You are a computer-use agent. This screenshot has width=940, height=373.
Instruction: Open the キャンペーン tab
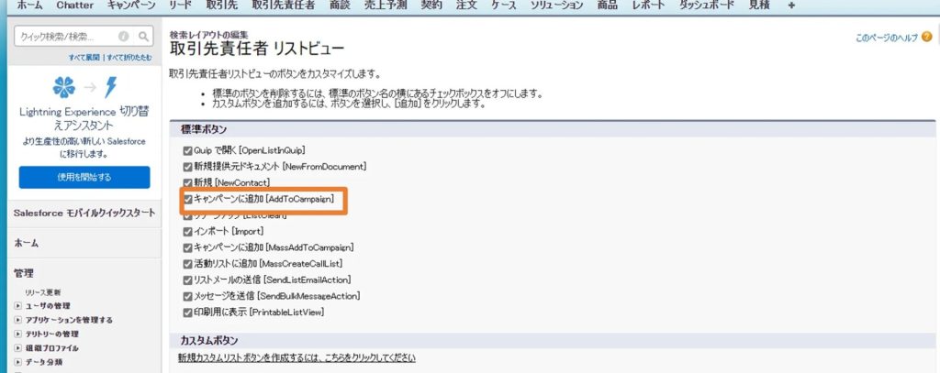tap(131, 5)
